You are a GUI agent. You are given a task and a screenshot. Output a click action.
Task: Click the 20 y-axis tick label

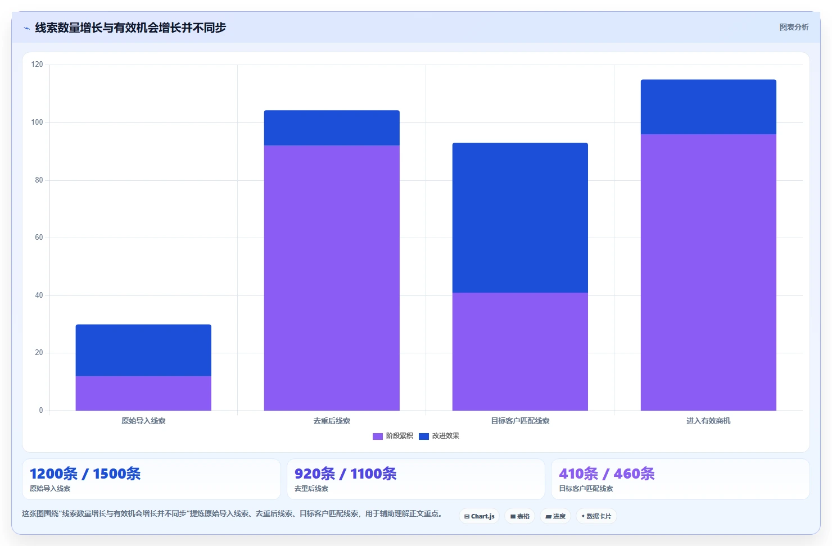[x=39, y=353]
